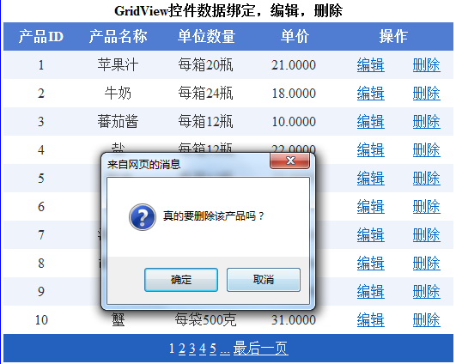Image resolution: width=456 pixels, height=364 pixels.
Task: Click the 产品名称 column header
Action: point(118,37)
